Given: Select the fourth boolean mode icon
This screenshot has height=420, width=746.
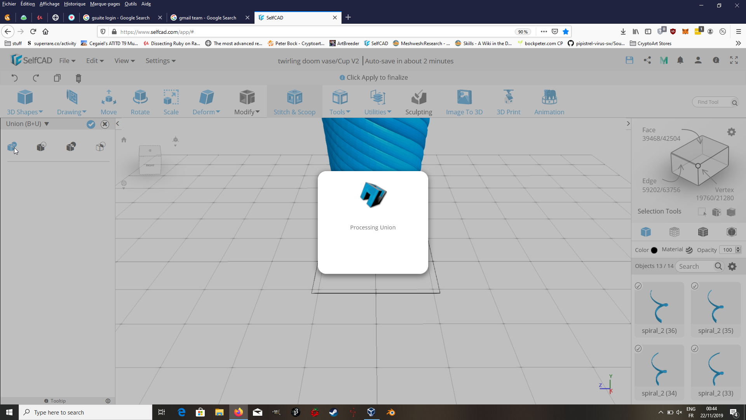Looking at the screenshot, I should 100,147.
